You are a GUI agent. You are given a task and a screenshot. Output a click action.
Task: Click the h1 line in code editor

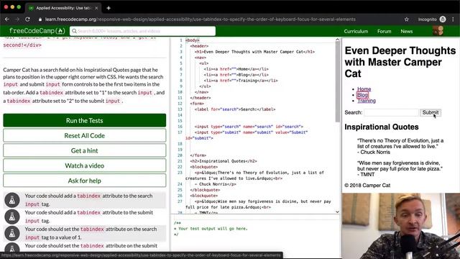(x=254, y=52)
